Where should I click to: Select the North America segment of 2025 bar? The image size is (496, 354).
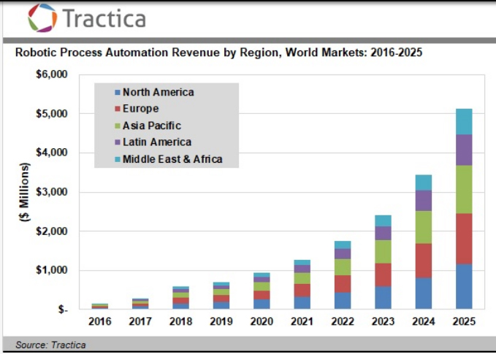(x=464, y=286)
